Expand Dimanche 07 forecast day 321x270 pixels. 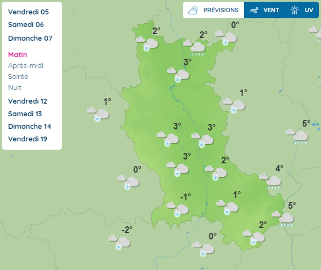tap(30, 38)
